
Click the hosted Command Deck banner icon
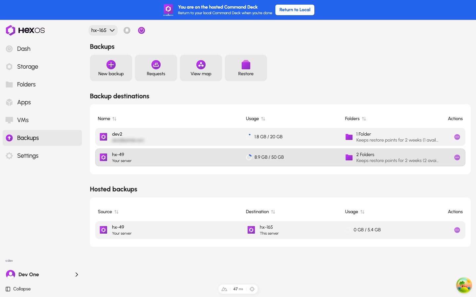pyautogui.click(x=168, y=10)
